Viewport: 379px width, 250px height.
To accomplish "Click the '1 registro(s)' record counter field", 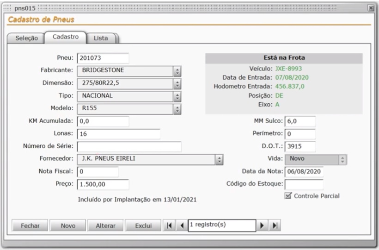I will tap(222, 225).
